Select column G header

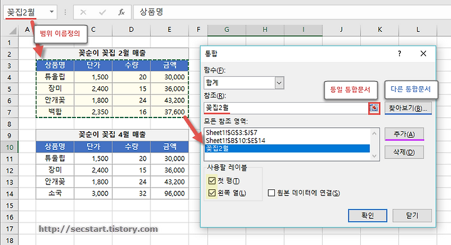(x=227, y=29)
